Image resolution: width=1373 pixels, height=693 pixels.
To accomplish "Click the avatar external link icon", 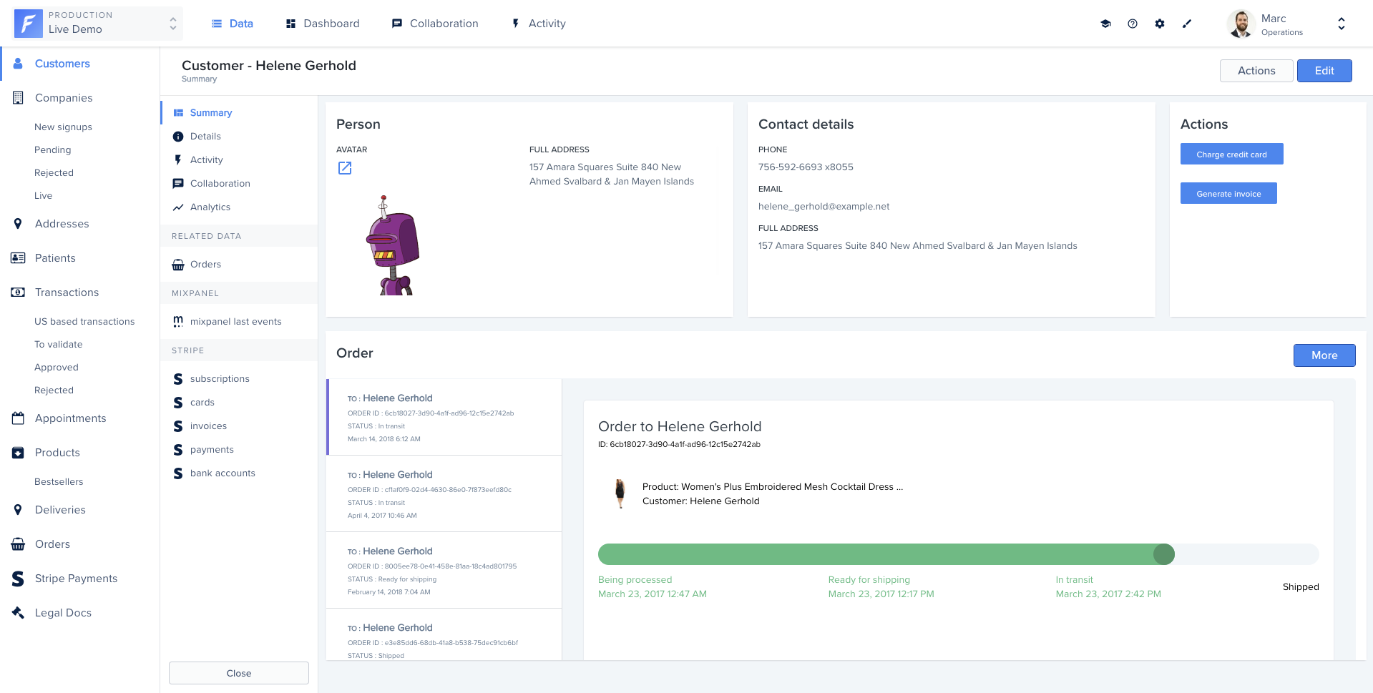I will pos(345,168).
